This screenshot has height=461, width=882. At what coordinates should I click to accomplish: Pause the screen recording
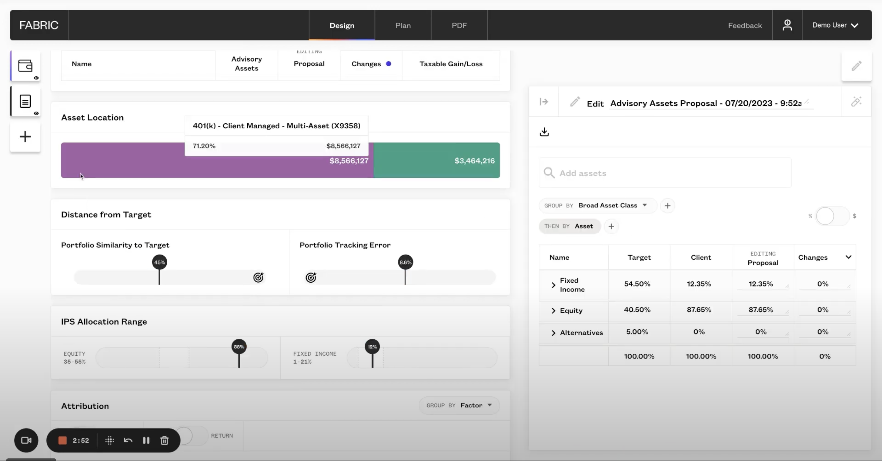coord(146,440)
